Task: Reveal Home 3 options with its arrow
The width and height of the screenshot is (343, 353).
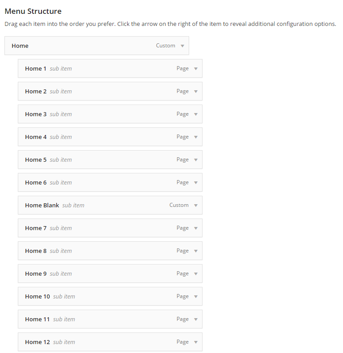Action: (x=196, y=114)
